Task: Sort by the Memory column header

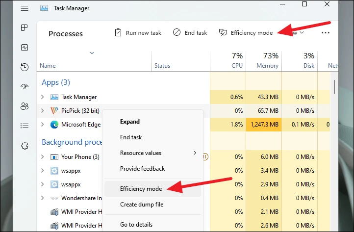Action: coord(264,60)
